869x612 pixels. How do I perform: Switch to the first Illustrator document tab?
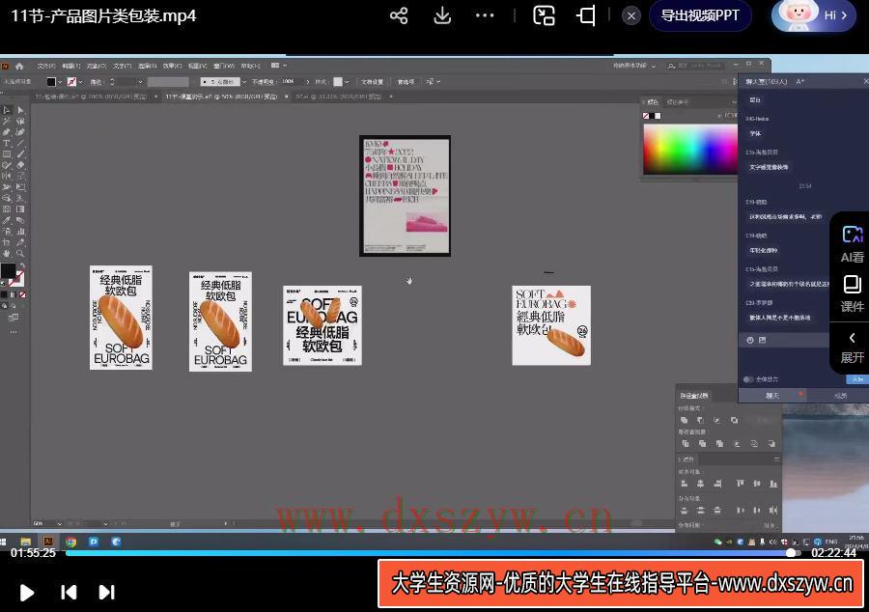click(x=92, y=97)
